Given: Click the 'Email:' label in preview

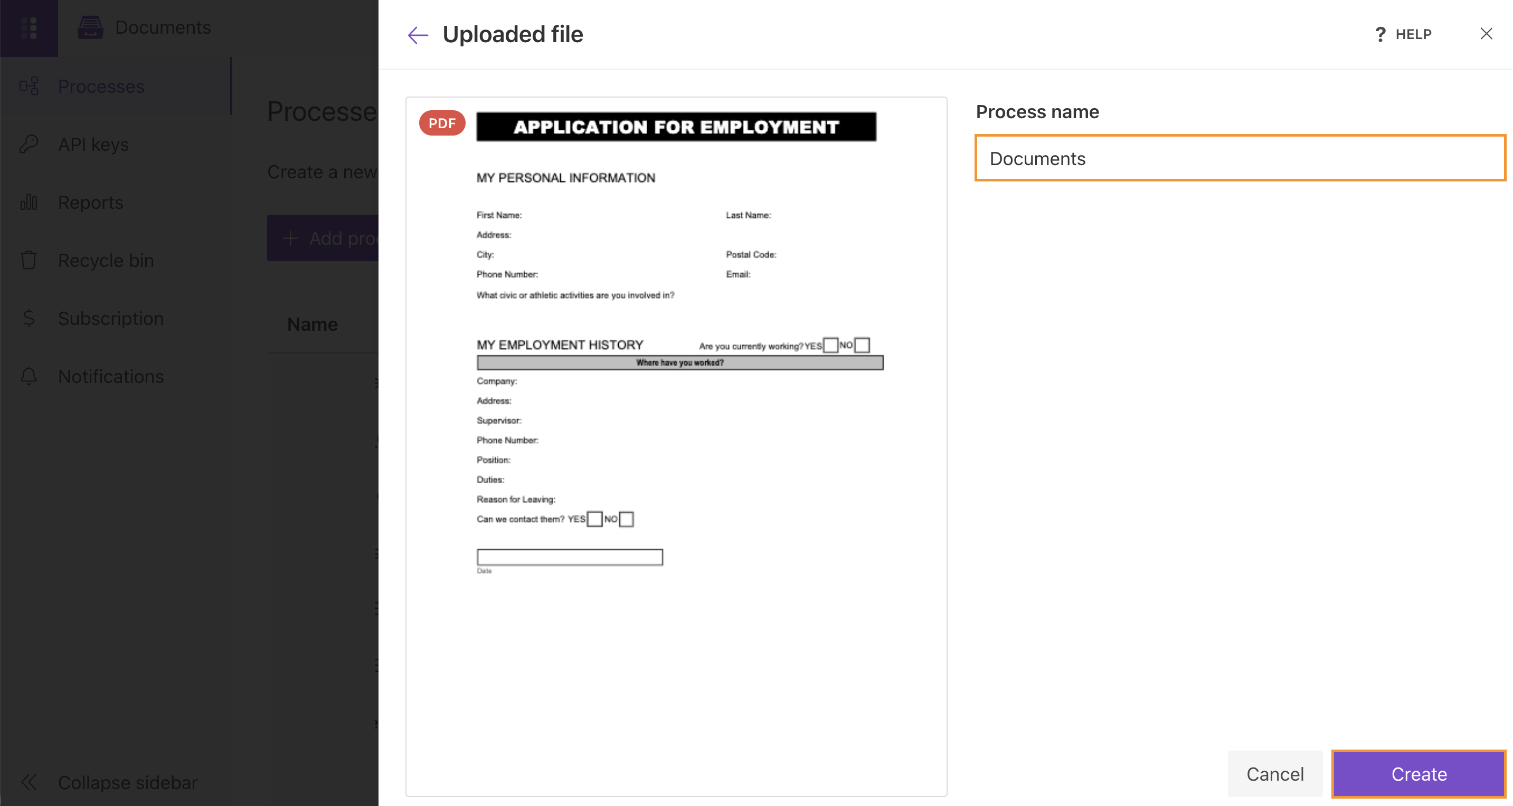Looking at the screenshot, I should tap(737, 275).
